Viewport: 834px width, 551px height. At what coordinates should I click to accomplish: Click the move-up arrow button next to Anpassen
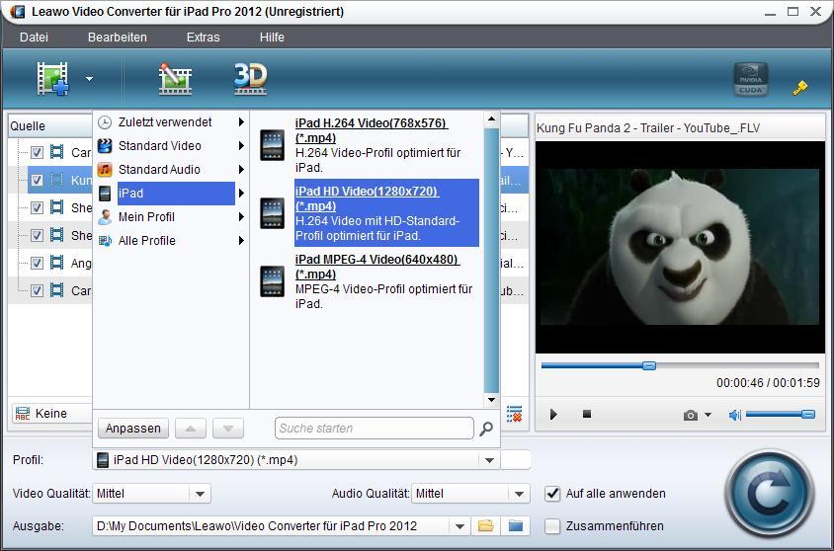click(191, 429)
